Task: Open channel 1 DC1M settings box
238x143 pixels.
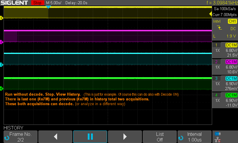Action: pos(225,50)
